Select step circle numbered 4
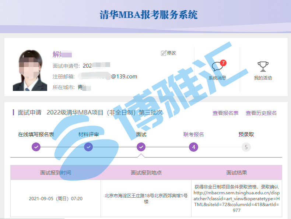 click(193, 147)
